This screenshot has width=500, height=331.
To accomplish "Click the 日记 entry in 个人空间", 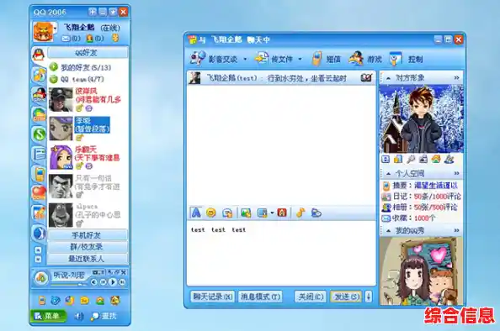I will click(x=422, y=197).
